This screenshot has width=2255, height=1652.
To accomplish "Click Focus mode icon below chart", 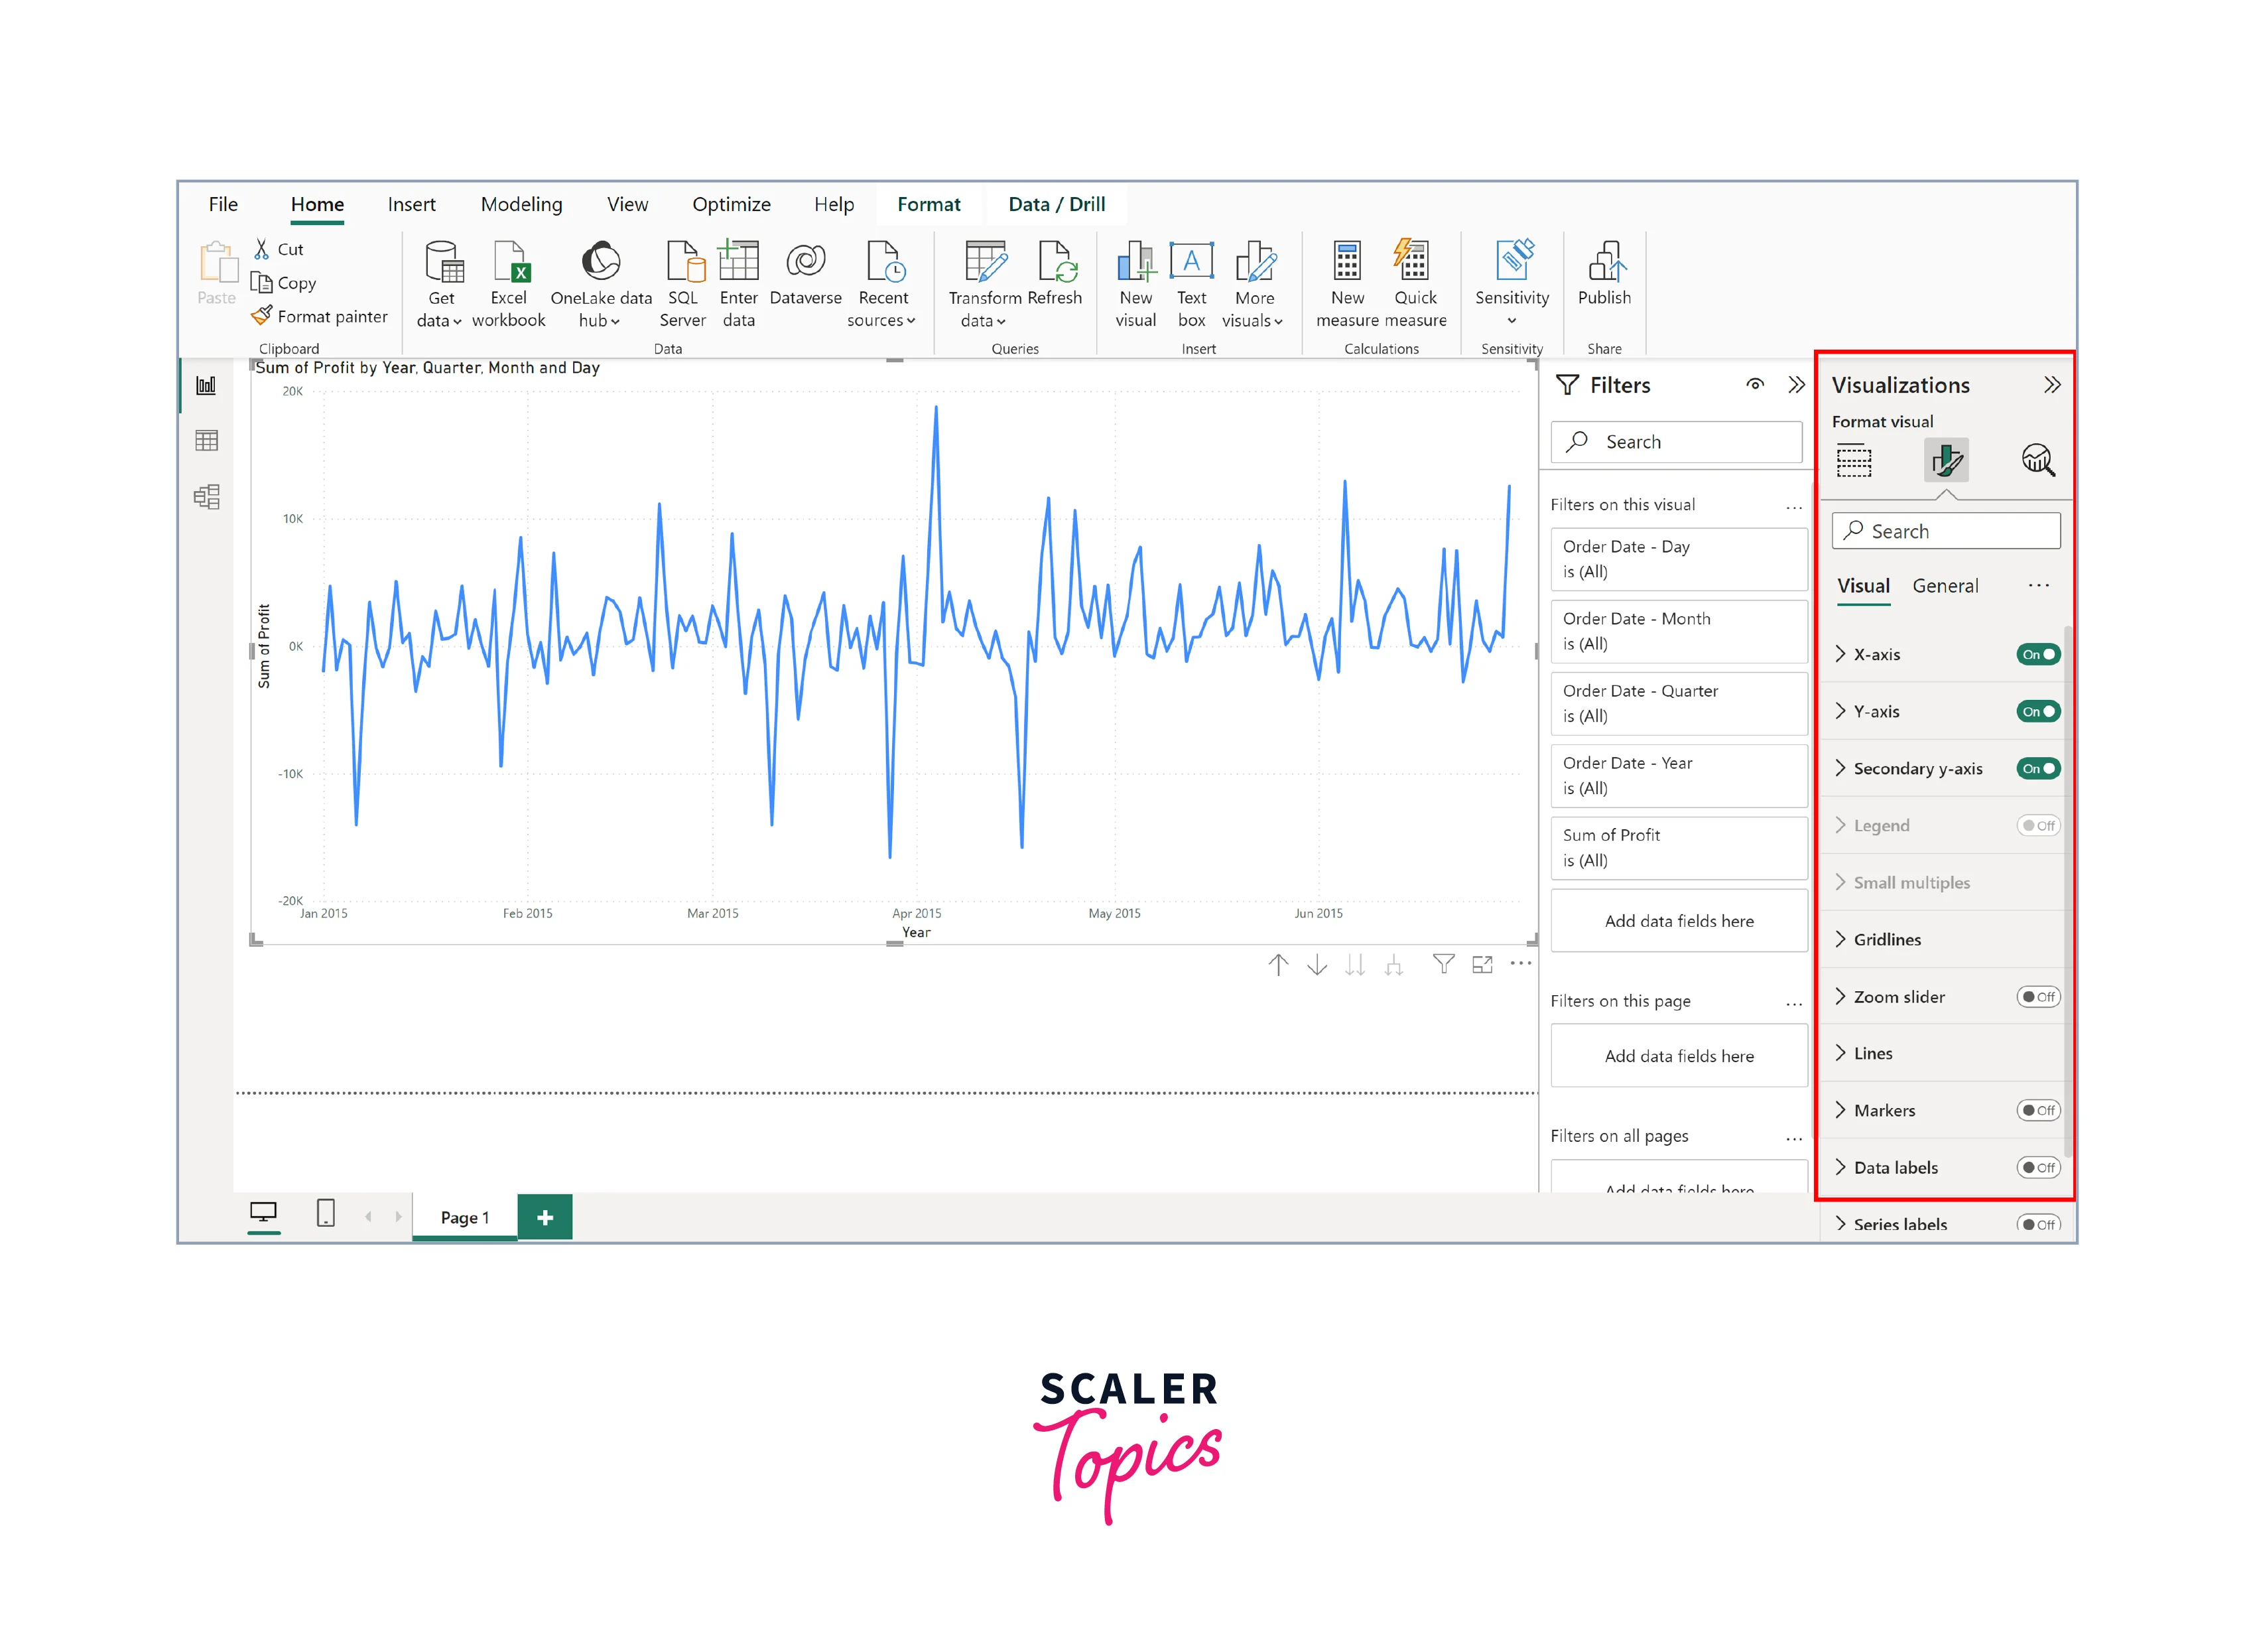I will (1482, 964).
